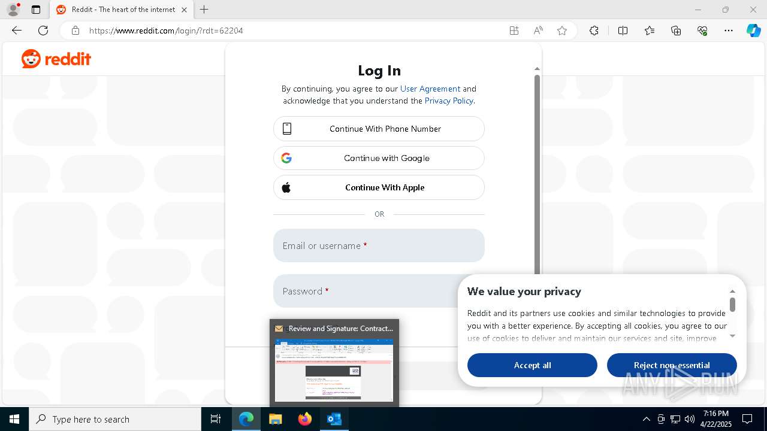The image size is (767, 431).
Task: Refresh the Reddit login page
Action: (x=43, y=31)
